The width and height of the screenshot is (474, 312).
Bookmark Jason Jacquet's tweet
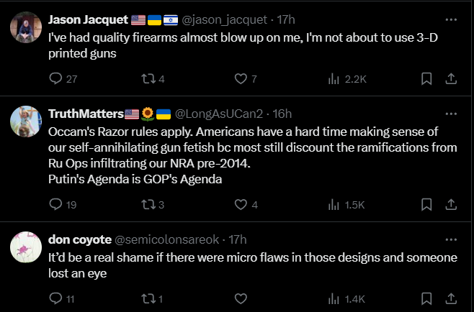coord(426,79)
